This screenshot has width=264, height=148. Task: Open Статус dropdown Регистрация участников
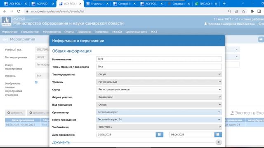[159, 90]
